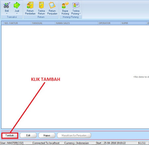The height and width of the screenshot is (145, 149).
Task: Sort by the TANGGAL column header
Action: pos(43,23)
